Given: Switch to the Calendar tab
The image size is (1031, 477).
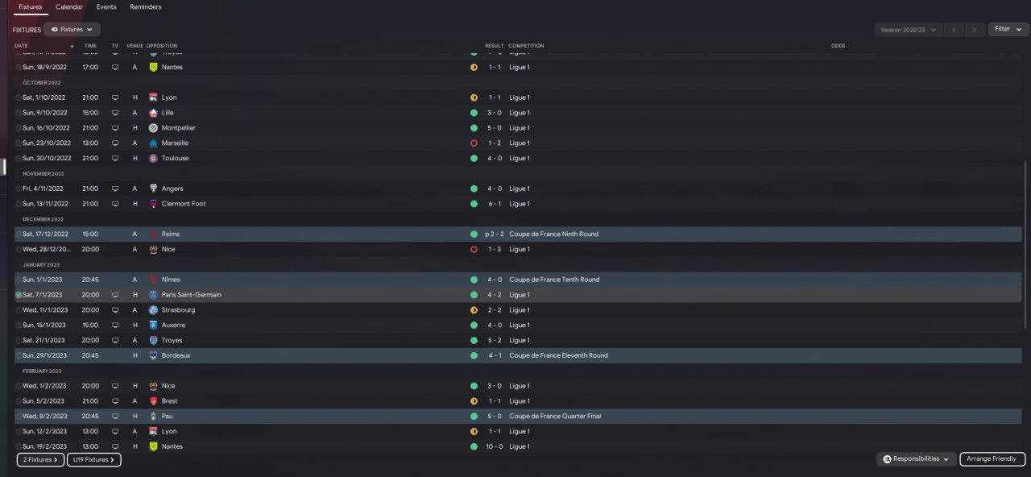Looking at the screenshot, I should 69,6.
